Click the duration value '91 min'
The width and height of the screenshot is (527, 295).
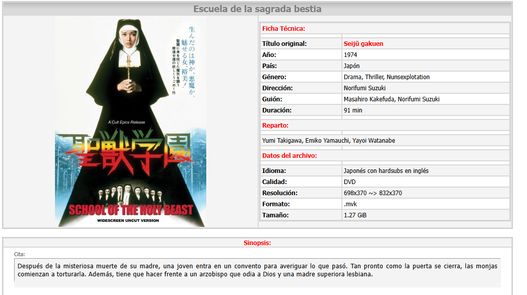[353, 110]
